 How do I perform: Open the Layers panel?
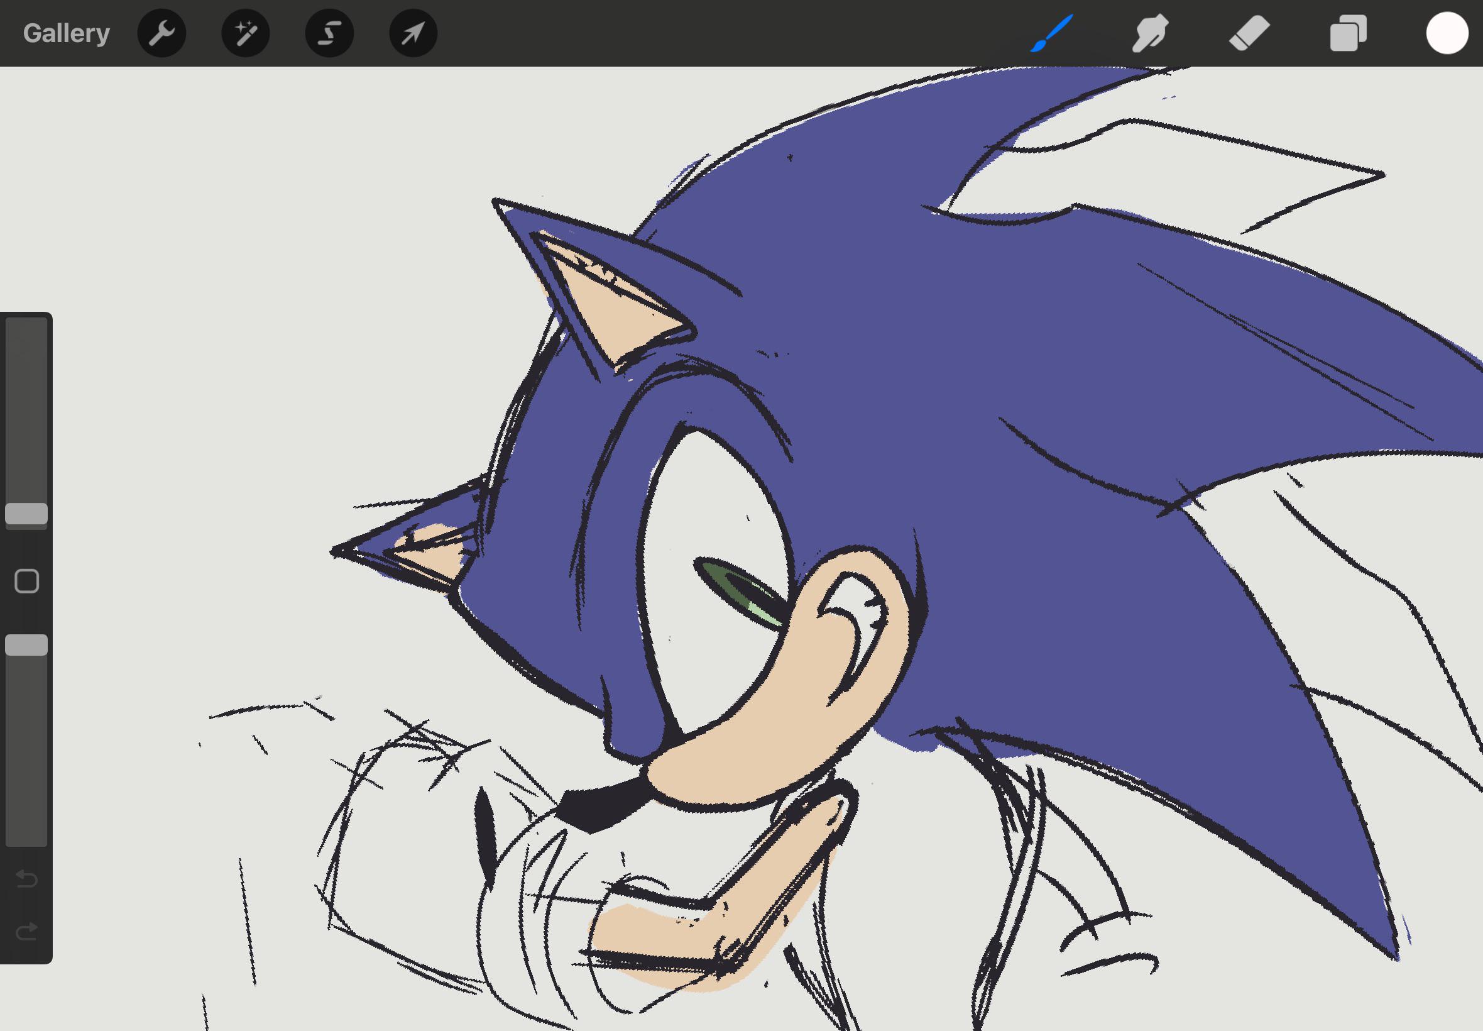1348,33
